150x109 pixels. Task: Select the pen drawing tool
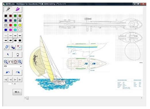[x=8, y=9]
